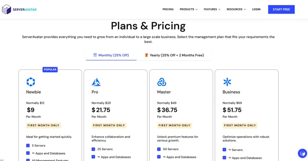308x161 pixels.
Task: Toggle Pro Apps and Databases checkbox
Action: pos(93,157)
